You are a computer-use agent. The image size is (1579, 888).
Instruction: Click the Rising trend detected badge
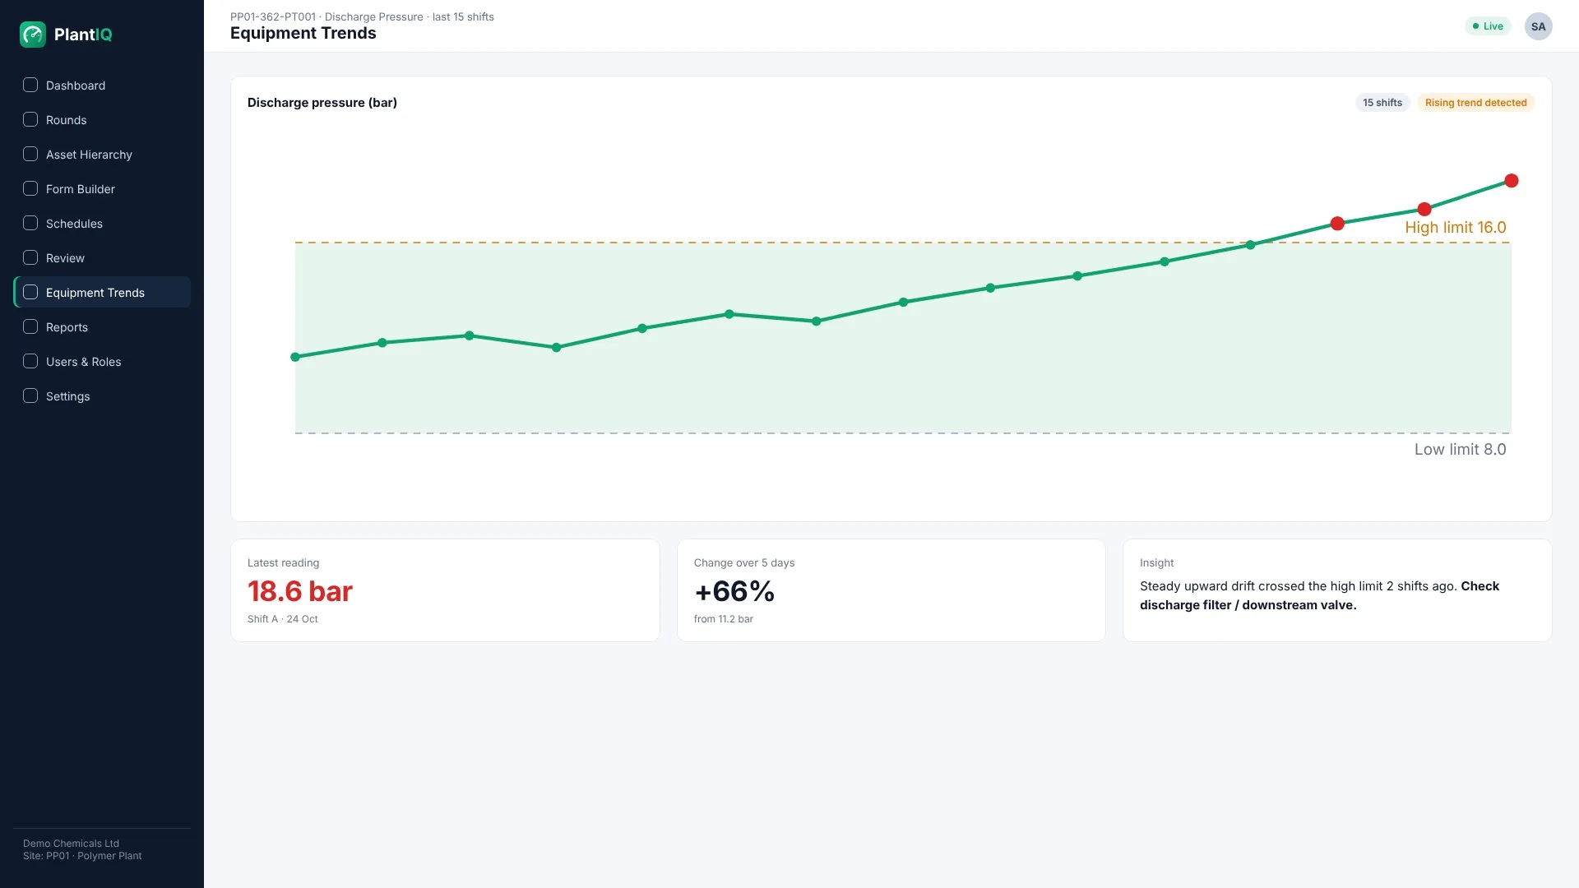[1475, 103]
